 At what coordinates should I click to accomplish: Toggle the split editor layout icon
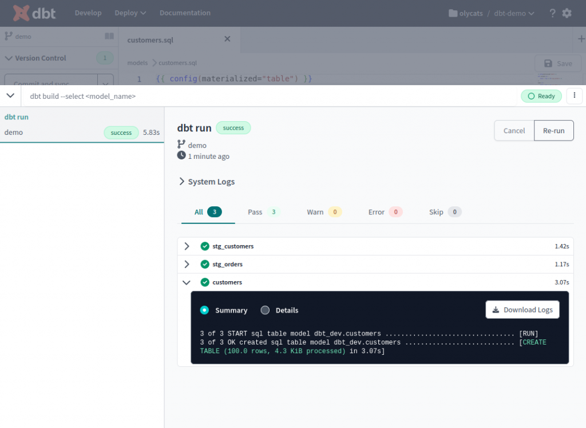(x=109, y=36)
